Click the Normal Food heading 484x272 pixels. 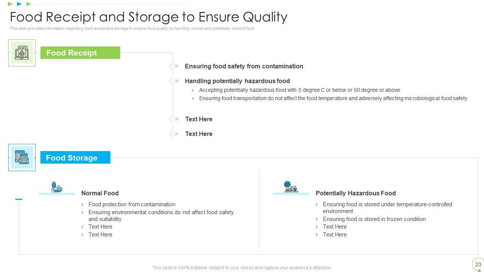100,193
